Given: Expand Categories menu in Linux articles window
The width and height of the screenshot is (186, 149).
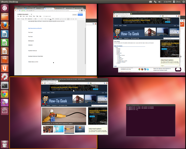Looking at the screenshot, I should [126, 38].
